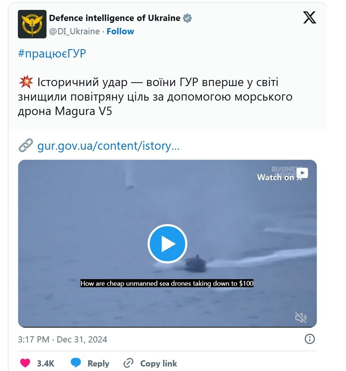
Task: Open Defence intelligence of Ukraine avatar
Action: tap(32, 24)
